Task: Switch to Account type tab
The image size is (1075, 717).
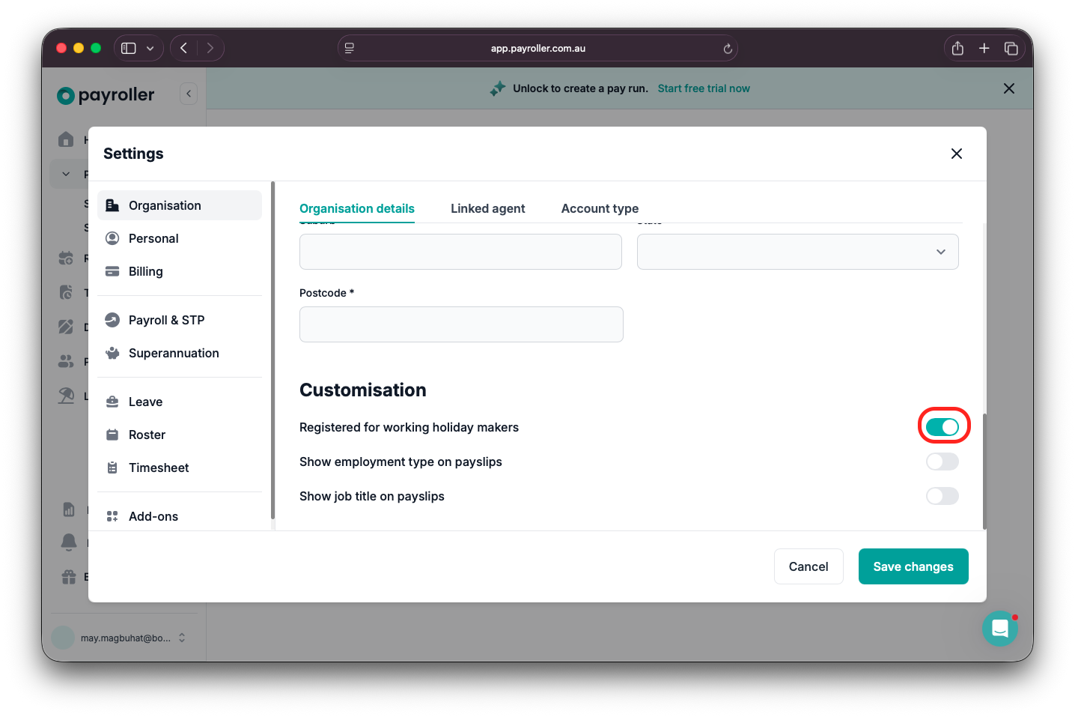Action: coord(600,208)
